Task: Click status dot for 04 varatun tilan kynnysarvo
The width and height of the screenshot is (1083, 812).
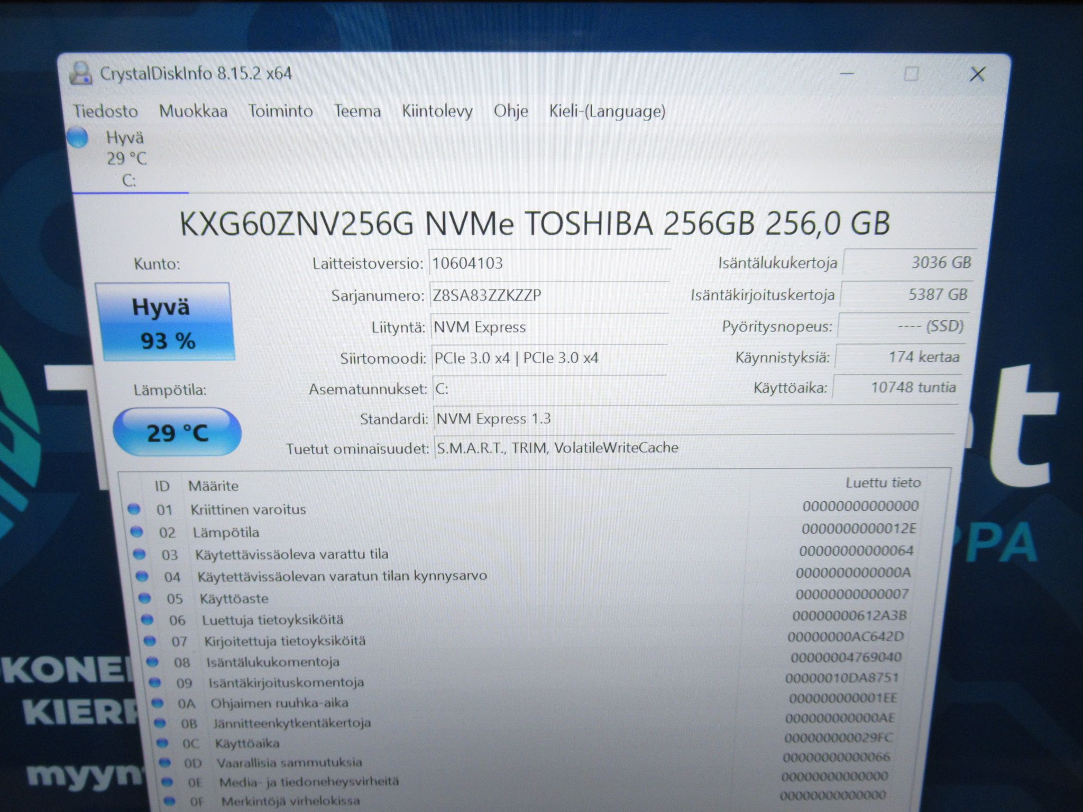Action: pyautogui.click(x=142, y=576)
